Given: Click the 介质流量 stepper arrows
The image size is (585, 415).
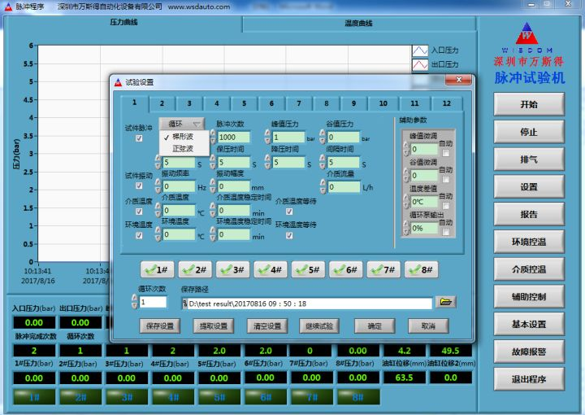Looking at the screenshot, I should (323, 186).
